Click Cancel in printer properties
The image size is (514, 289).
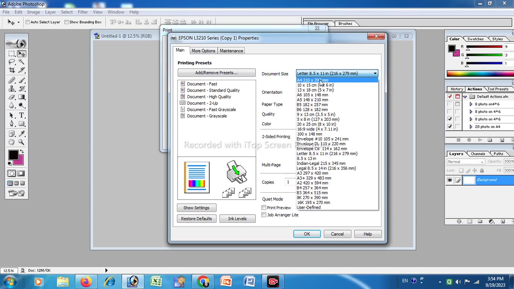tap(337, 234)
